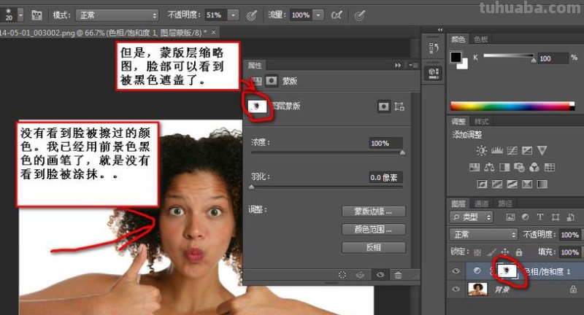Viewport: 584px width, 315px height.
Task: Hide the 色相/饱和度 1 layer
Action: [x=456, y=271]
